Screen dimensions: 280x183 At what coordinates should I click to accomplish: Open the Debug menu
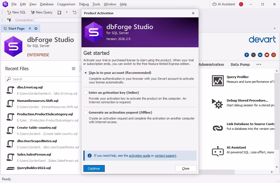84,4
